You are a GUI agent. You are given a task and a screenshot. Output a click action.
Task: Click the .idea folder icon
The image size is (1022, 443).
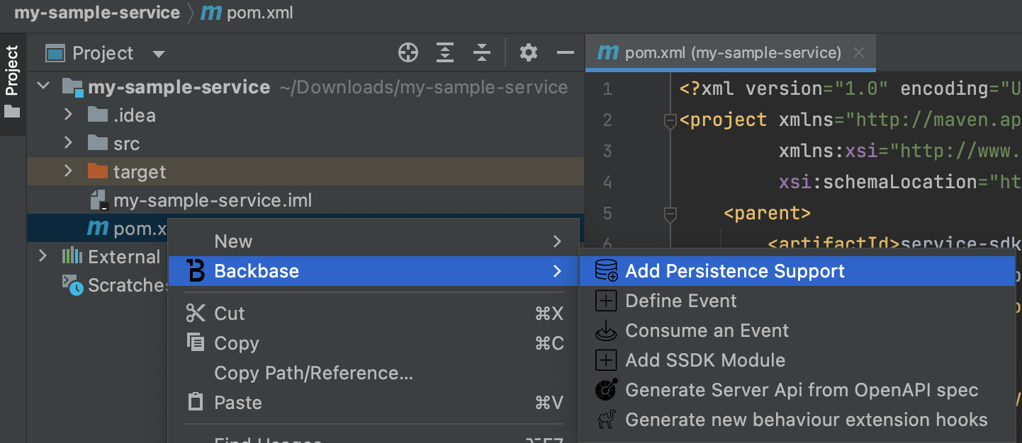tap(97, 115)
